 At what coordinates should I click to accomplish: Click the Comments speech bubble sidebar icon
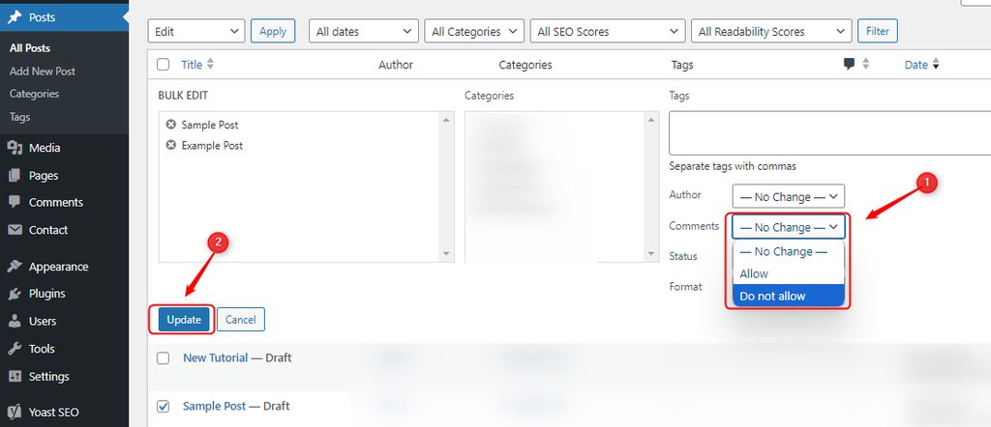15,203
